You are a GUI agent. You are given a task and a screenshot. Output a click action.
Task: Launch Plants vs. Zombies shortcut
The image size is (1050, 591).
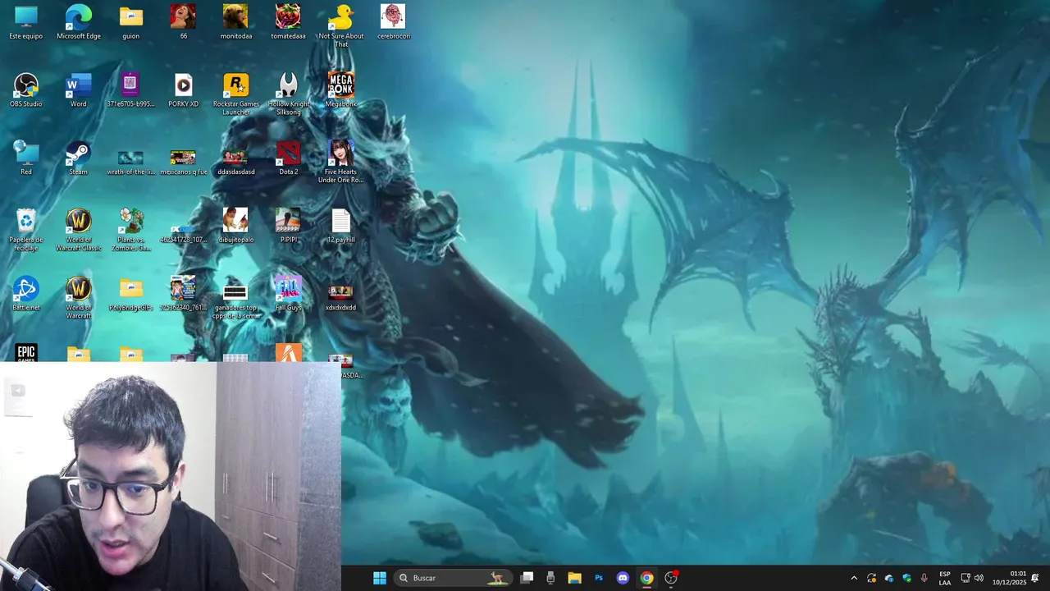[131, 230]
